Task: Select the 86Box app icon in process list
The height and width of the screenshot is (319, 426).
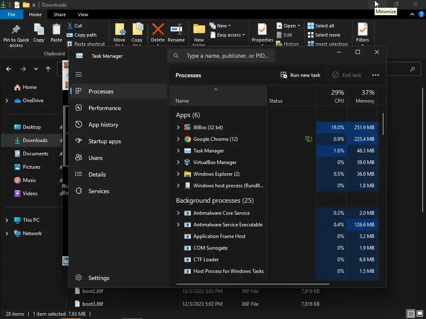Action: (188, 127)
